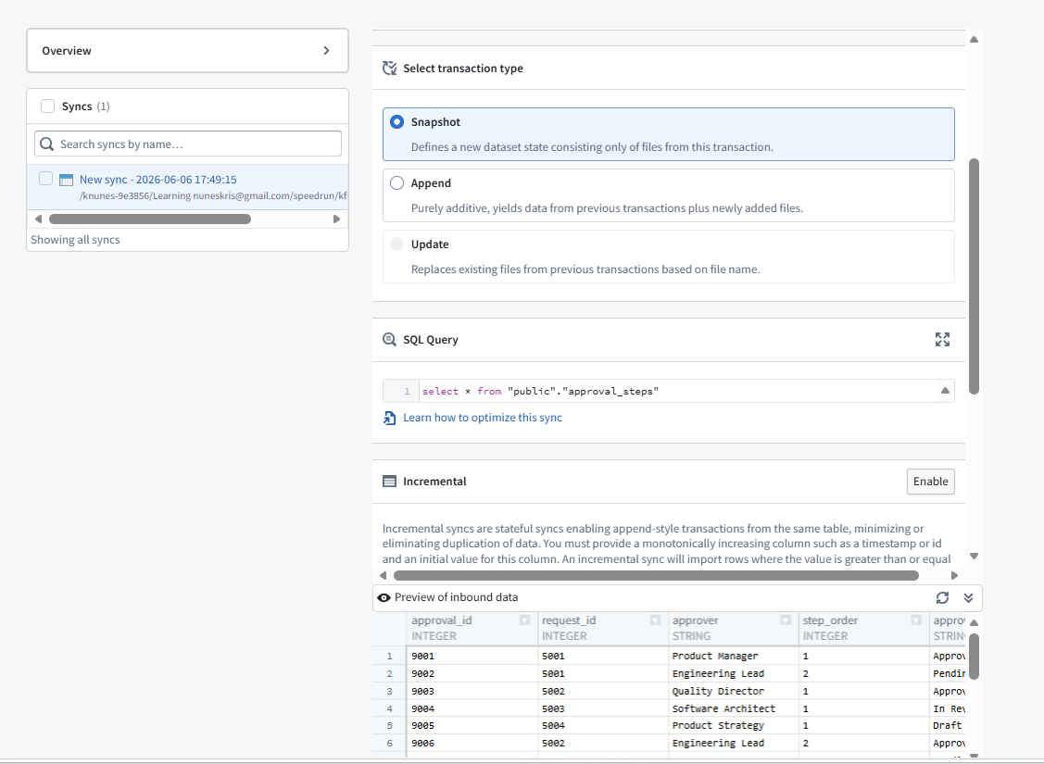Click the eye icon of Preview of inbound data
The height and width of the screenshot is (764, 1044).
pos(384,597)
